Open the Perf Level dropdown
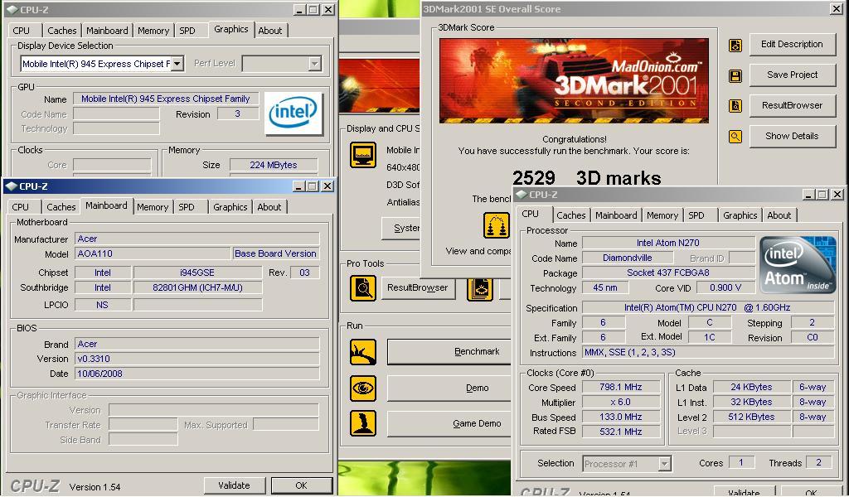Screen dimensions: 849x497 pyautogui.click(x=314, y=64)
